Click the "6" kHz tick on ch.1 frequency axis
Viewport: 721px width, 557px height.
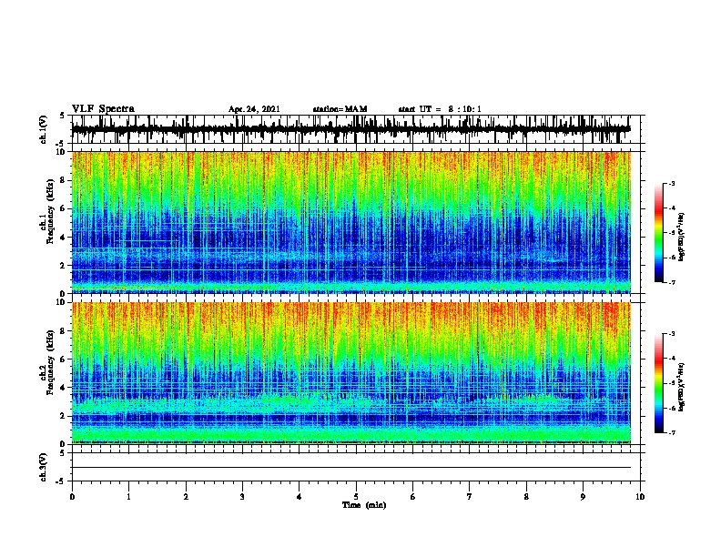point(64,208)
